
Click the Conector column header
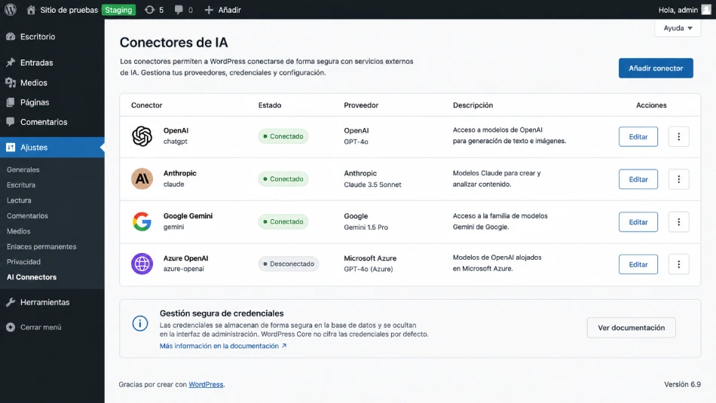point(146,105)
